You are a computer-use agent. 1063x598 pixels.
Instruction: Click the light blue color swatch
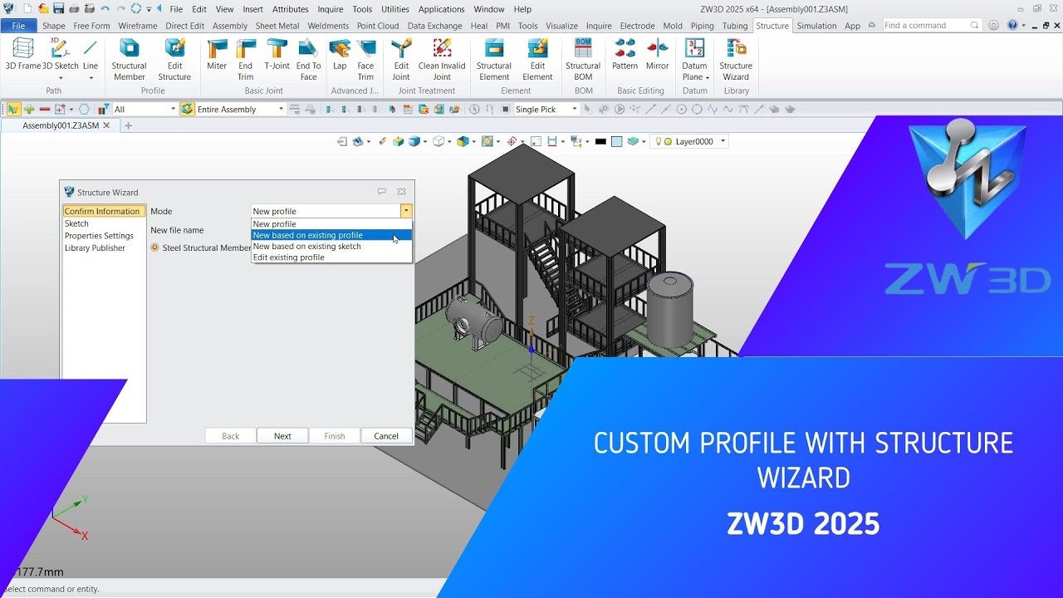click(616, 141)
